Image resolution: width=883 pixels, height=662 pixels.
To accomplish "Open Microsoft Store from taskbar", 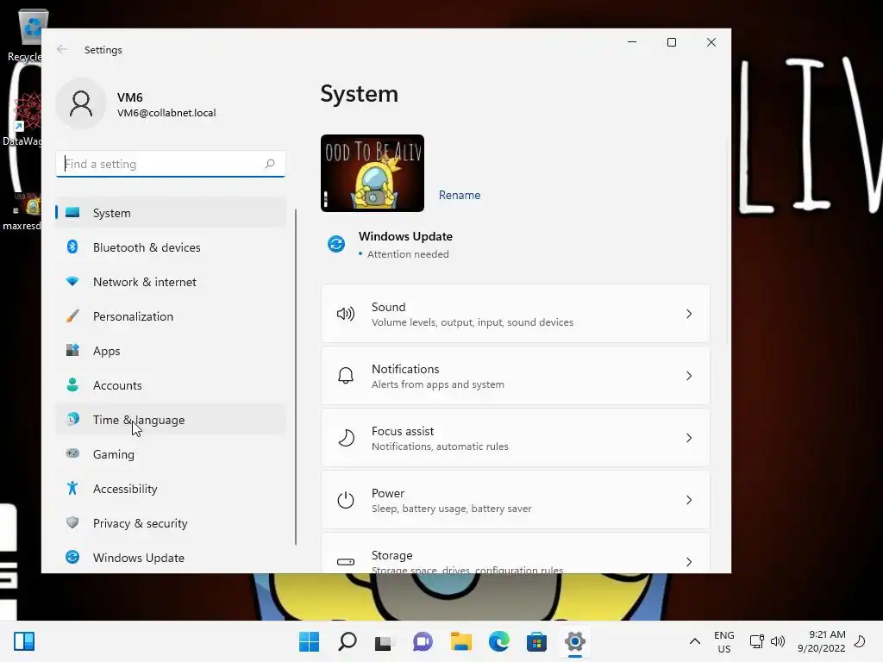I will tap(536, 641).
